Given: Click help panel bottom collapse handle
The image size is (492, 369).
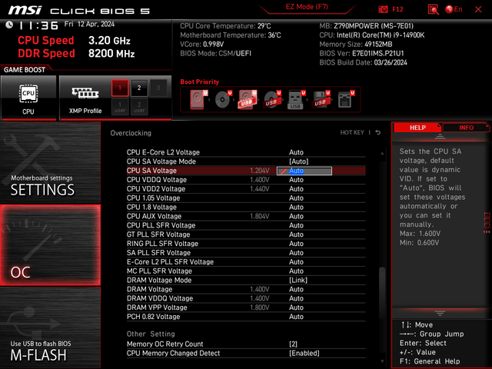Looking at the screenshot, I should tap(440, 313).
